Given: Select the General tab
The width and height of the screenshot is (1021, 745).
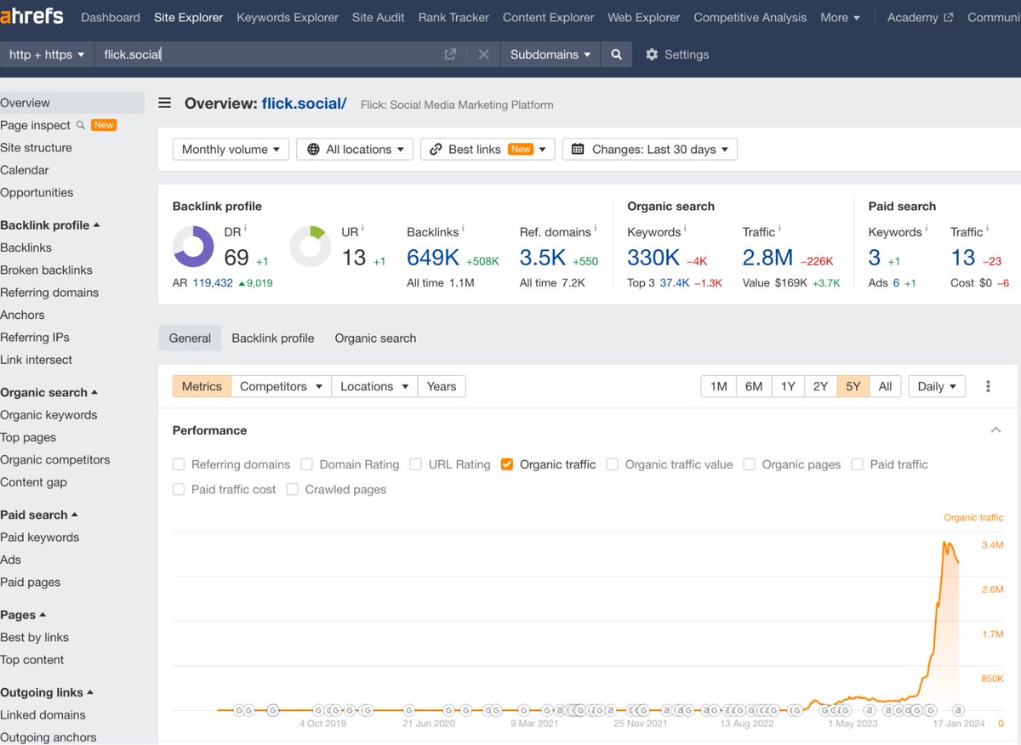Looking at the screenshot, I should point(190,338).
